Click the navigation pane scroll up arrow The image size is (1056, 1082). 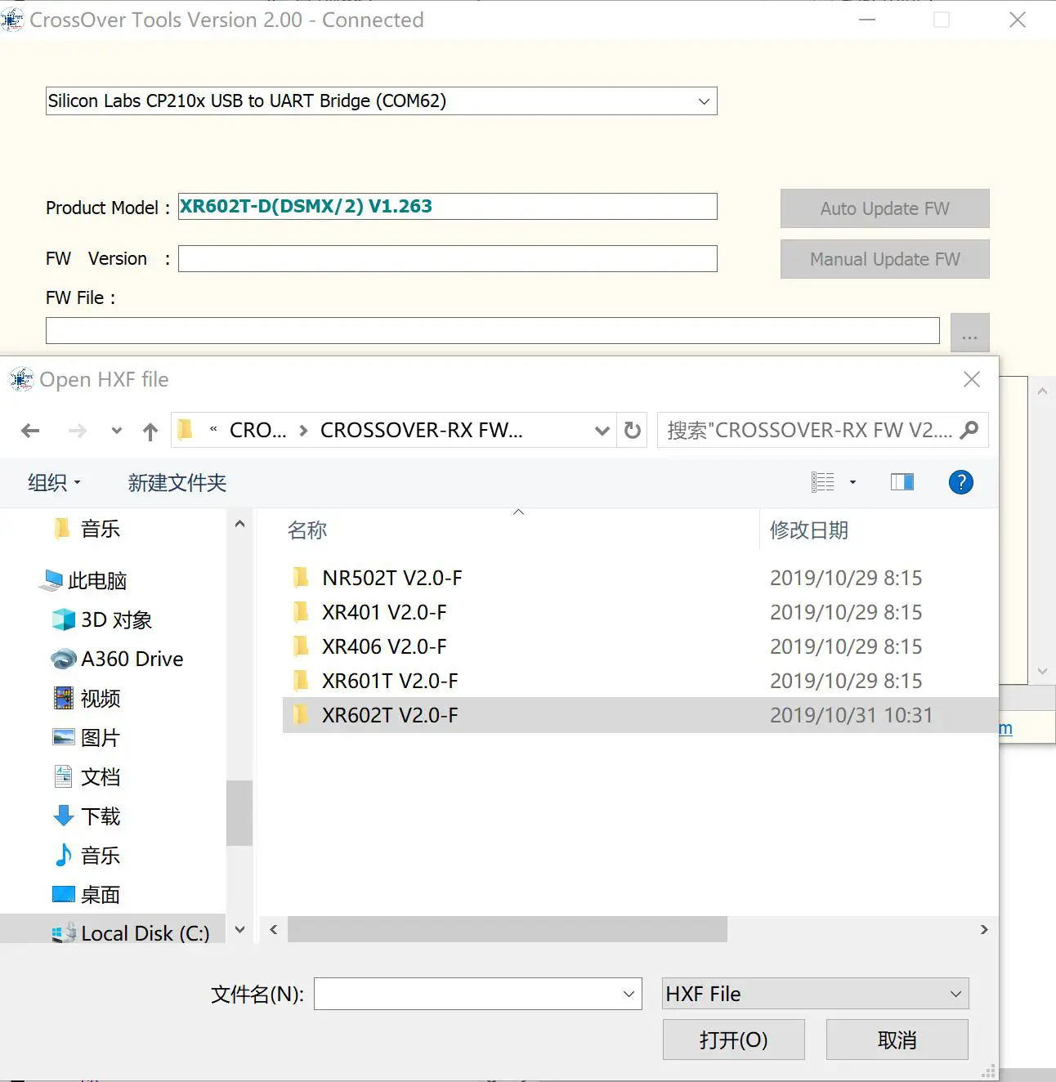(x=239, y=524)
